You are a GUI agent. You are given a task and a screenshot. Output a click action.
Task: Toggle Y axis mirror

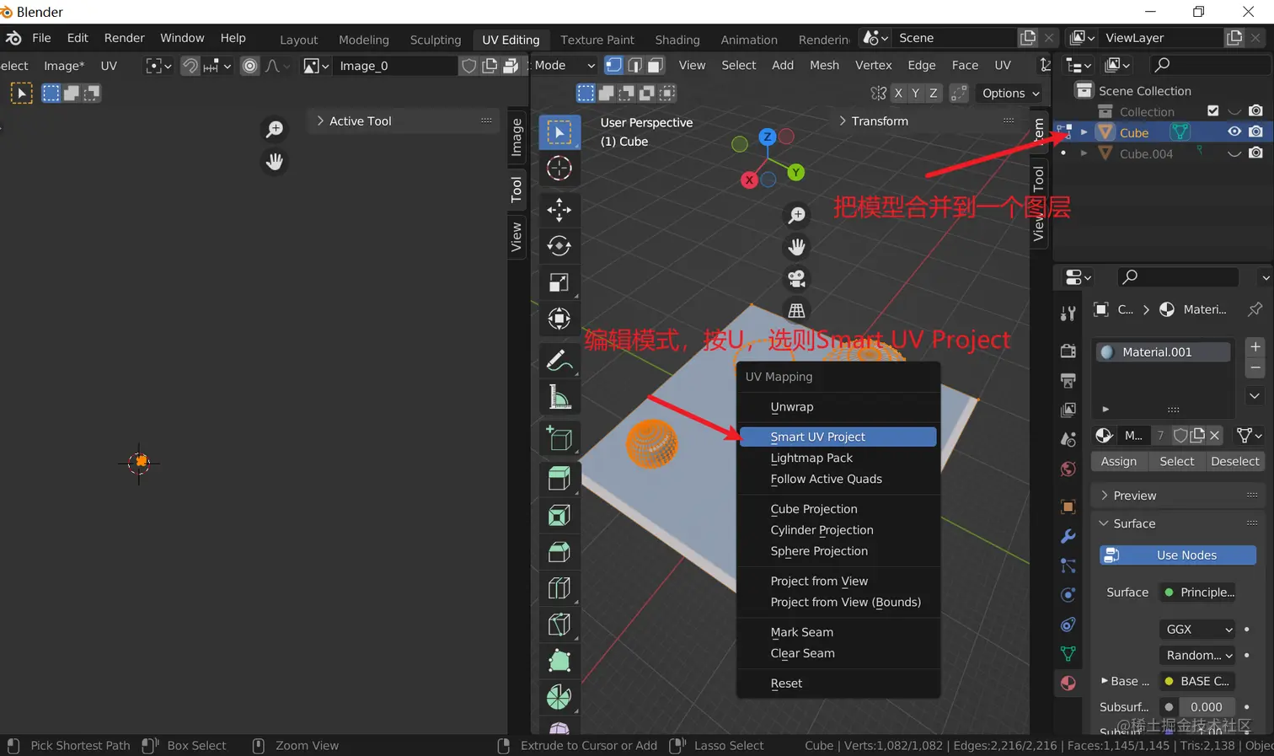point(916,93)
